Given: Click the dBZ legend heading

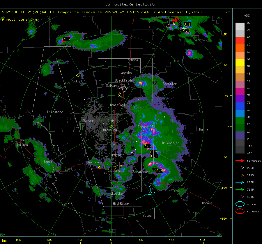Looking at the screenshot, I should coord(247,16).
